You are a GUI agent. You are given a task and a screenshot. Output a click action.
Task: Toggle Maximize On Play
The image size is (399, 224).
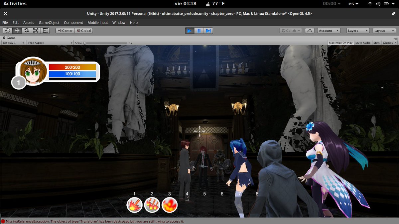341,43
